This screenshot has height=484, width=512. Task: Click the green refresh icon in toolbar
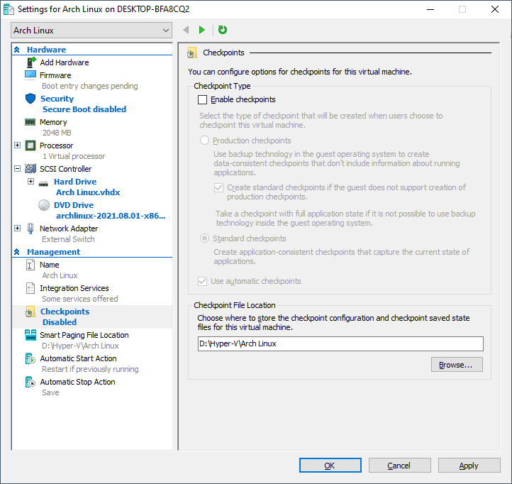pyautogui.click(x=223, y=30)
